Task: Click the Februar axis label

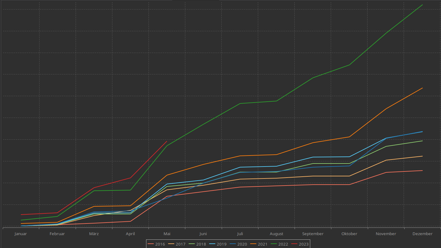Action: tap(57, 234)
